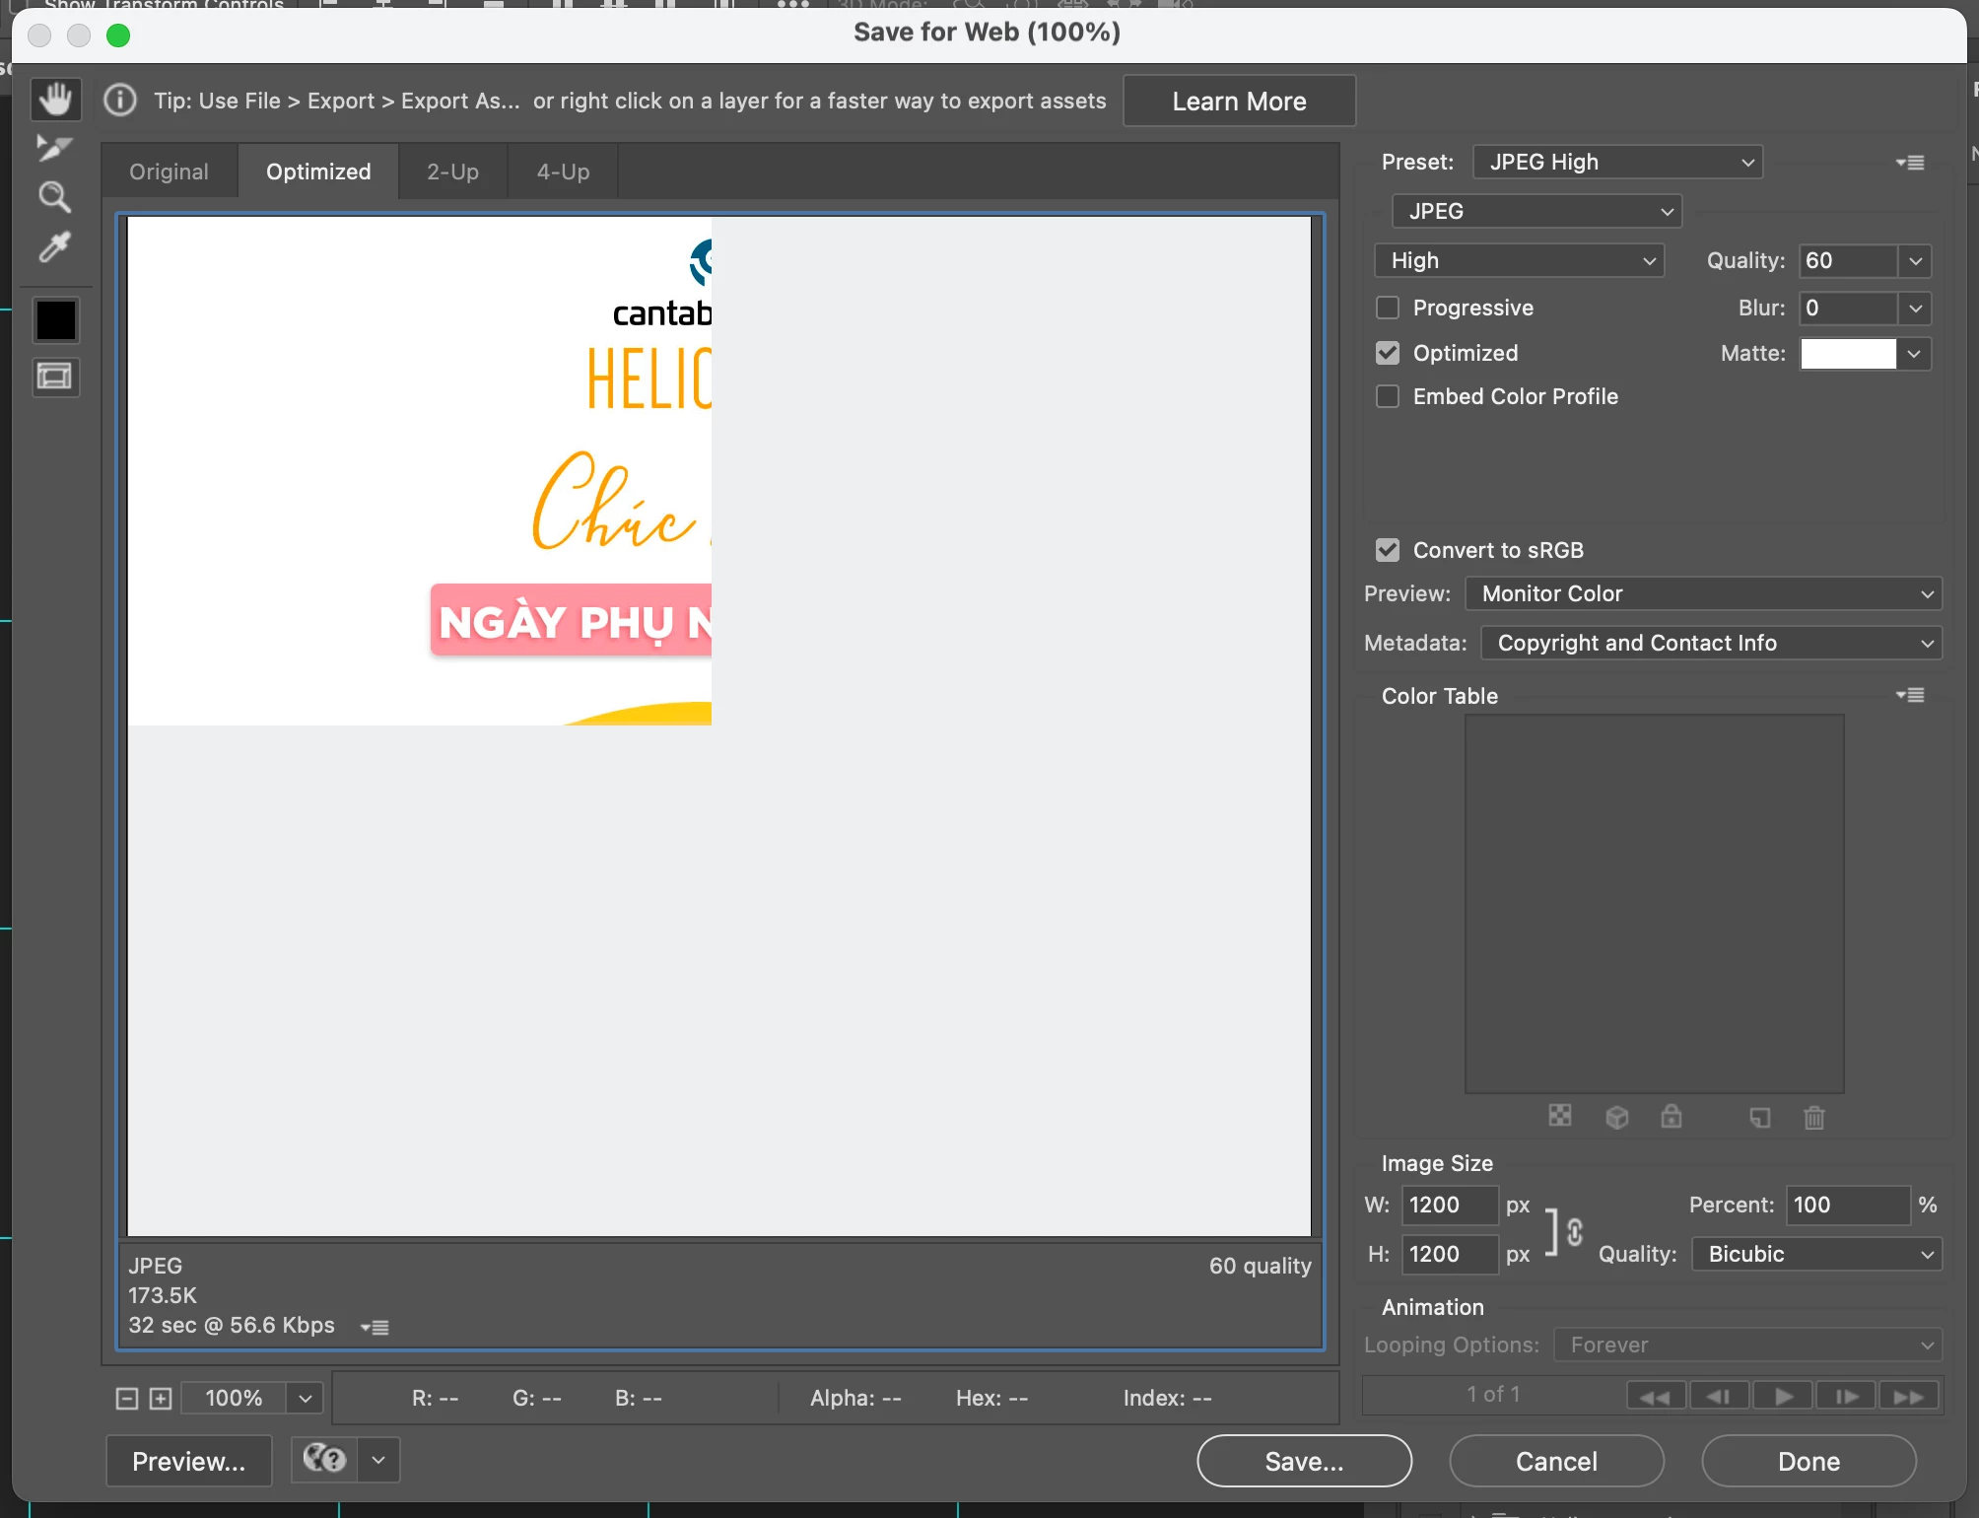
Task: Switch to the 2-Up tab
Action: point(452,172)
